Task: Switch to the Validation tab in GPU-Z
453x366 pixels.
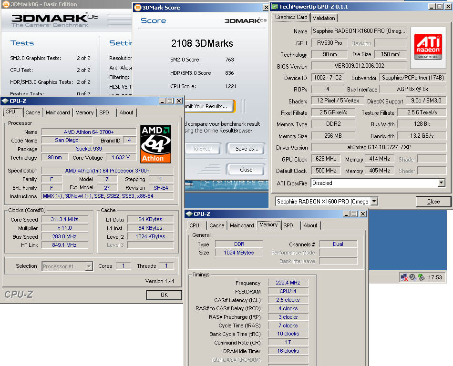Action: point(324,18)
